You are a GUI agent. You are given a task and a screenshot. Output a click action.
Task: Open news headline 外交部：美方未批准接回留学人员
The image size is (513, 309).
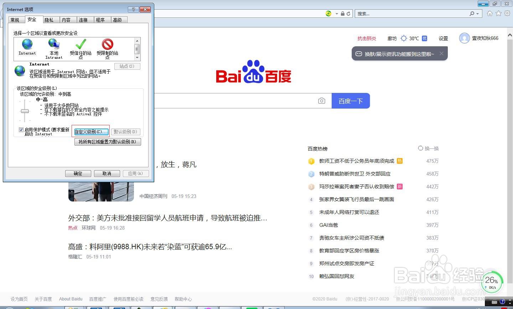168,218
